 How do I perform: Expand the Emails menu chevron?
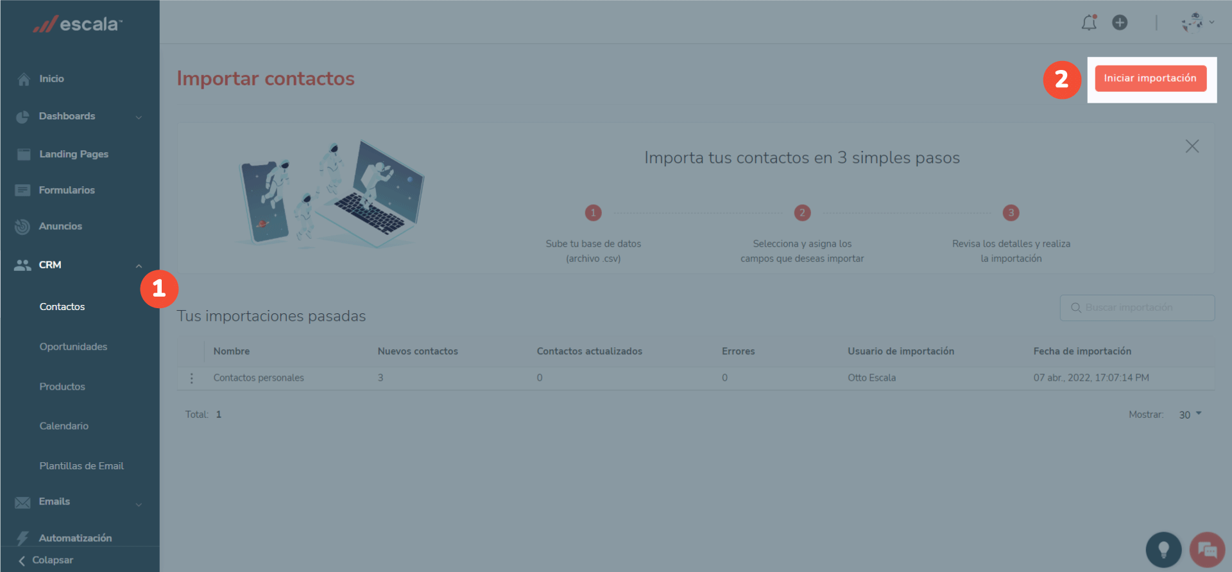139,505
